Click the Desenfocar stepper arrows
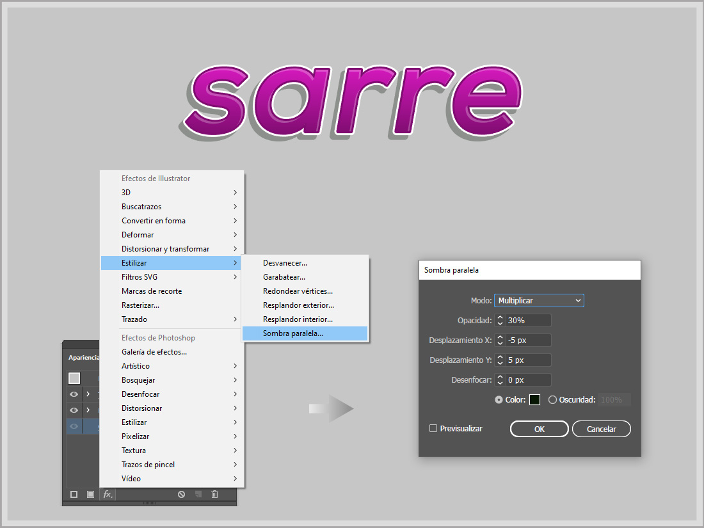This screenshot has width=704, height=528. click(x=500, y=380)
